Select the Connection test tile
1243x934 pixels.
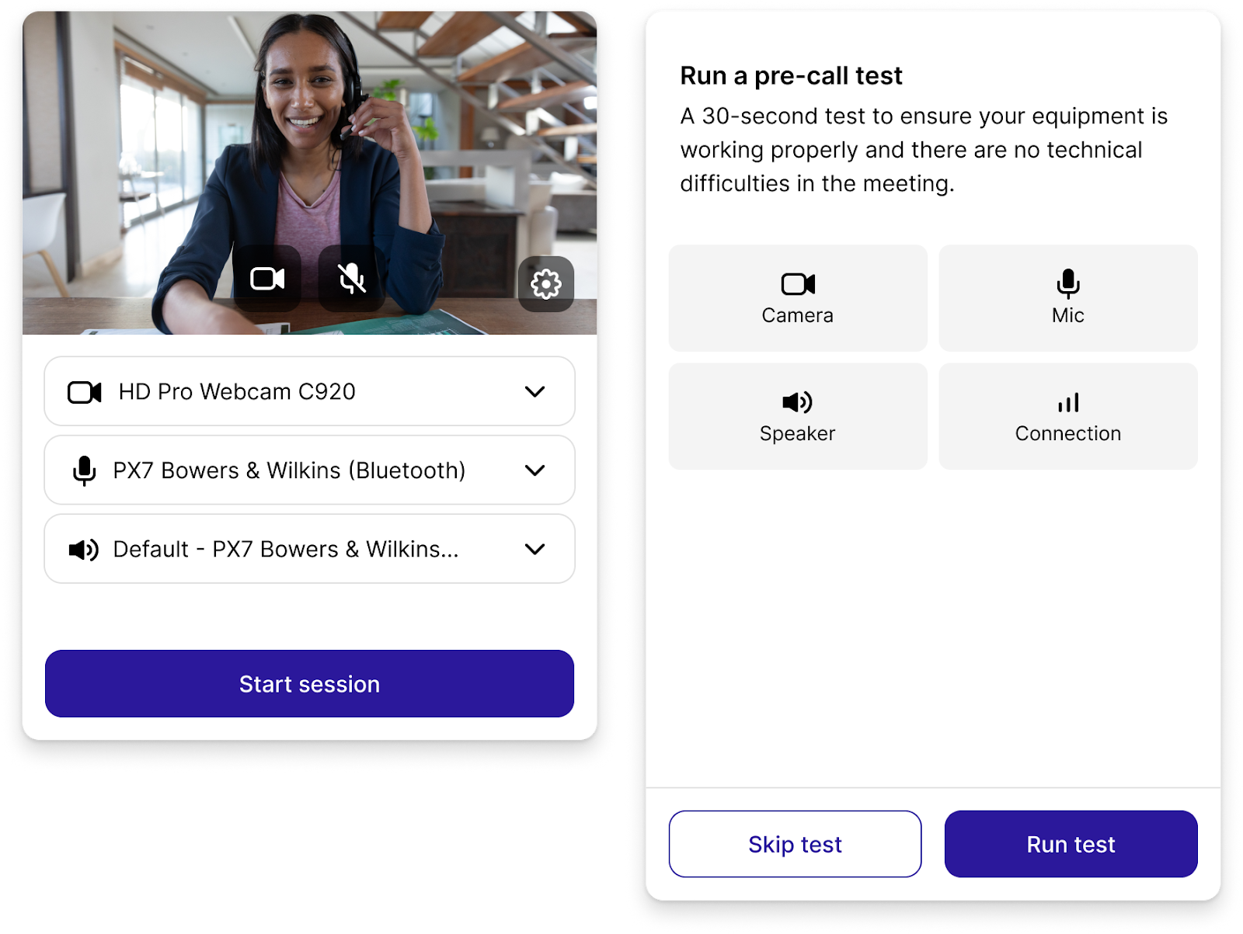click(x=1068, y=416)
